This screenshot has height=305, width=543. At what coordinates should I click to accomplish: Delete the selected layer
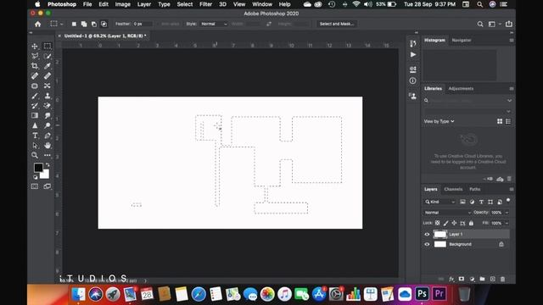[503, 279]
